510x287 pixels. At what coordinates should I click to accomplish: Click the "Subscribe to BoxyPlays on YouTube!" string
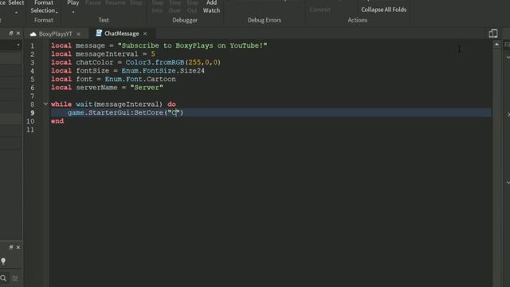point(193,45)
